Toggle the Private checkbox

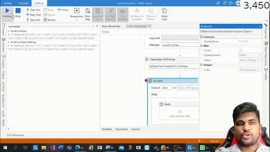(x=241, y=50)
